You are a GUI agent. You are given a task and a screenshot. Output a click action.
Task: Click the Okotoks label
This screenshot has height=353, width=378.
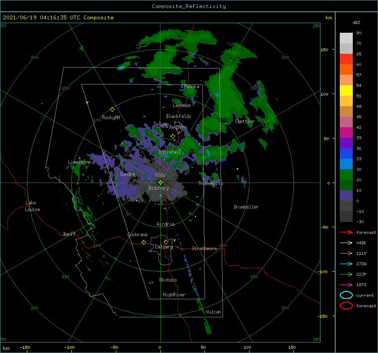[x=168, y=280]
